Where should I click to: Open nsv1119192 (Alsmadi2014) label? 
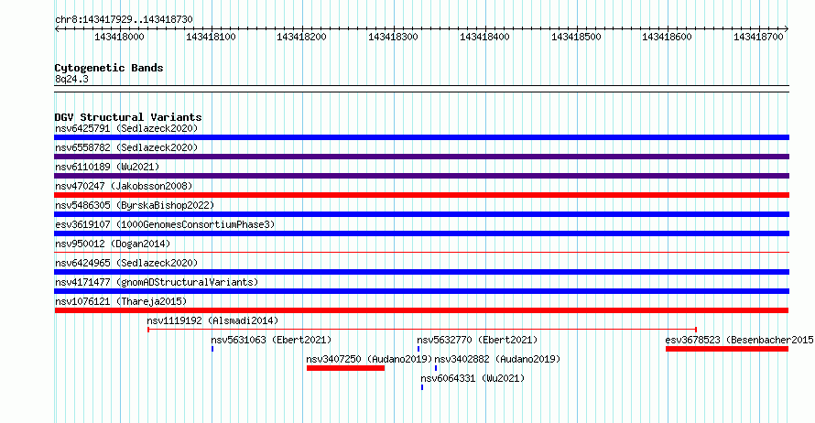point(212,320)
